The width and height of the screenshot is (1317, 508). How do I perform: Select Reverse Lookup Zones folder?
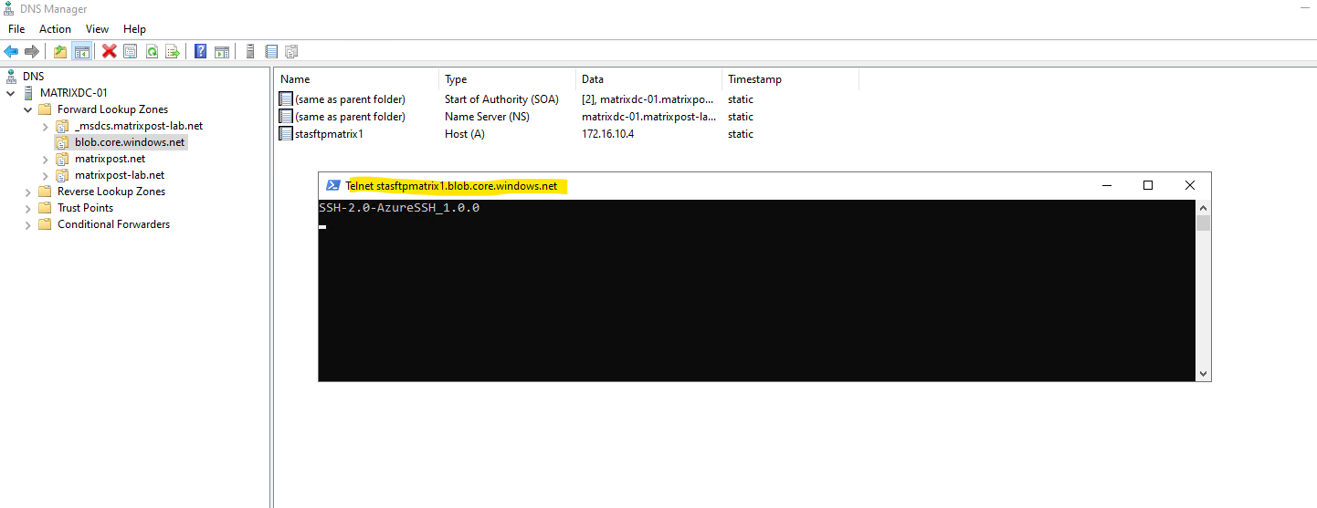pyautogui.click(x=111, y=192)
